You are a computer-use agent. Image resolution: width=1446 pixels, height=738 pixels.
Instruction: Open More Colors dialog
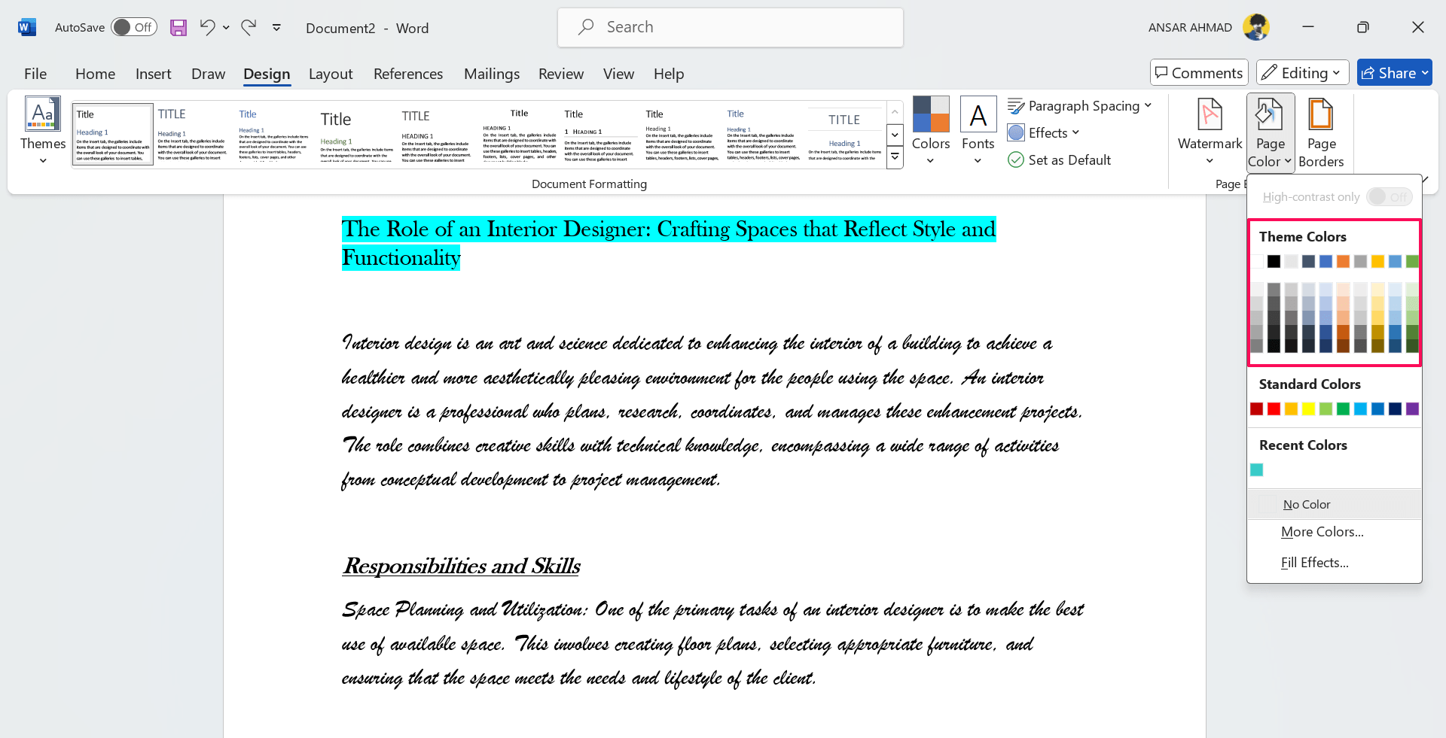(1334, 532)
